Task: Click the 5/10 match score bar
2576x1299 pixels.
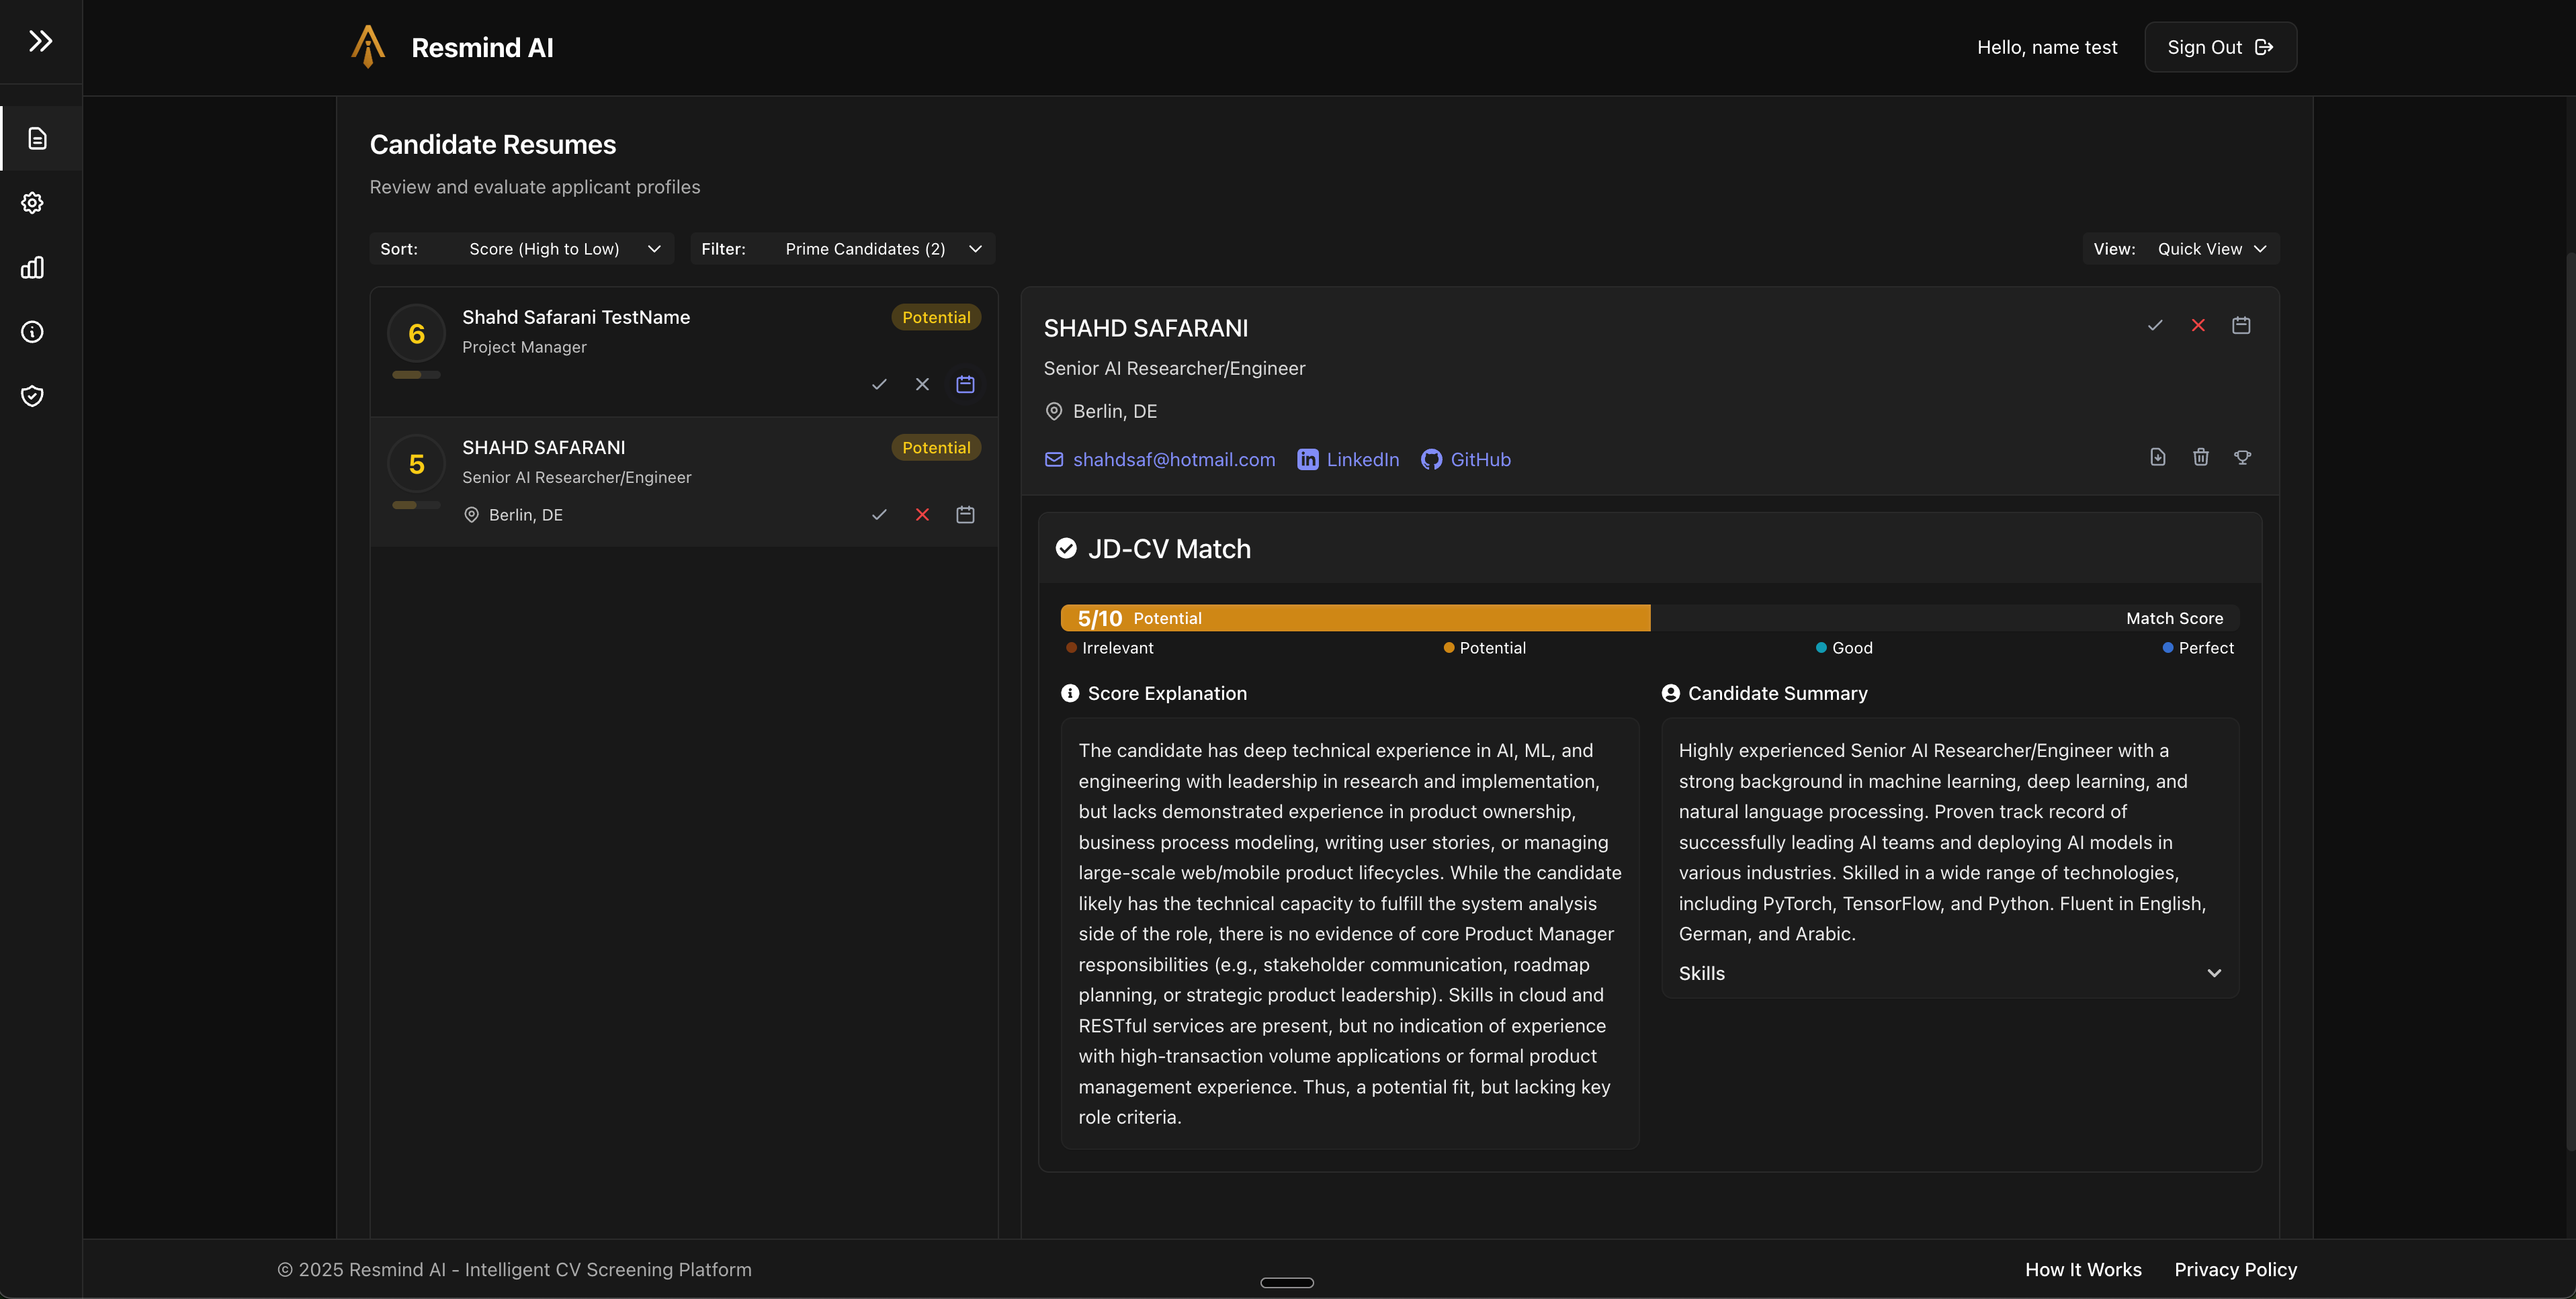Action: (x=1355, y=618)
